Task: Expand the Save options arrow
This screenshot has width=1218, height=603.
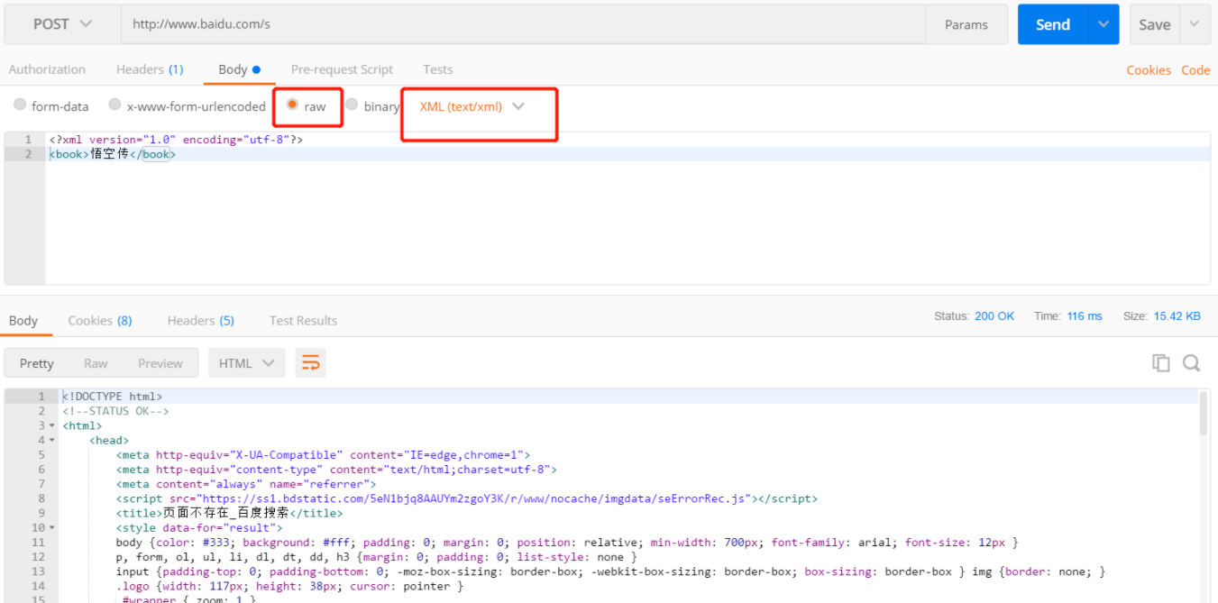Action: [x=1195, y=24]
